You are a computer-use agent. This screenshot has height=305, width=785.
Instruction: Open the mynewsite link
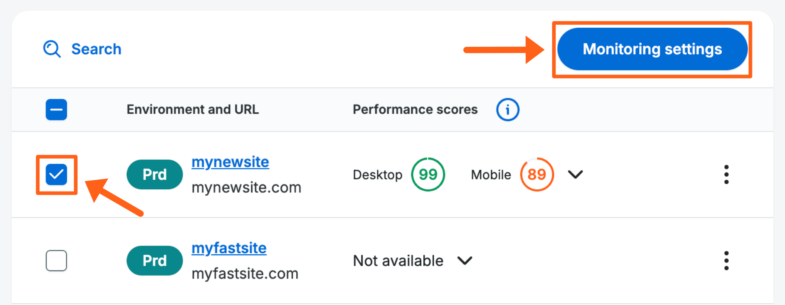point(230,162)
